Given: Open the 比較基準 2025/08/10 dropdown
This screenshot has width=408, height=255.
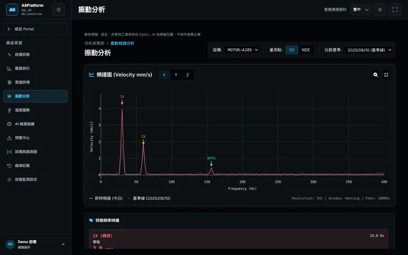Looking at the screenshot, I should tap(368, 50).
